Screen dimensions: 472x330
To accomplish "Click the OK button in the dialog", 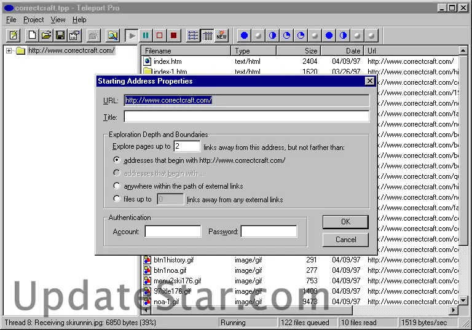I will tap(345, 221).
